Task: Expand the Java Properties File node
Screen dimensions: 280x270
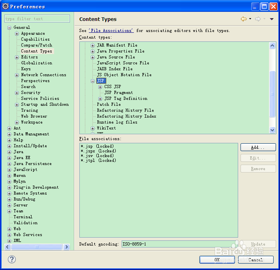Action: pos(92,51)
